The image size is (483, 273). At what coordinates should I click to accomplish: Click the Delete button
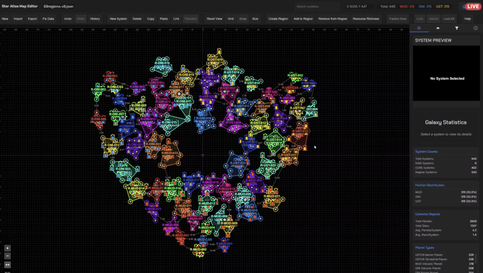tap(137, 19)
